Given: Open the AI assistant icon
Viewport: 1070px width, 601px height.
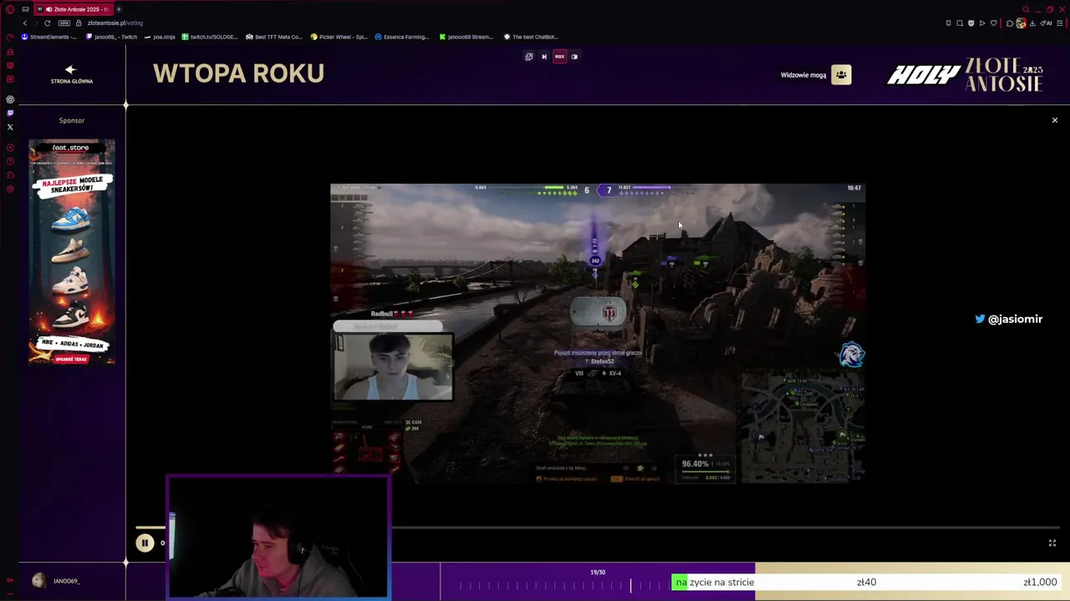Looking at the screenshot, I should point(1046,23).
